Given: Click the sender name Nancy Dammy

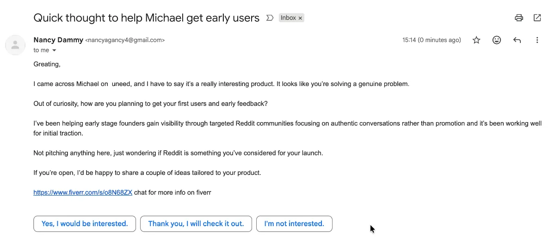Looking at the screenshot, I should click(58, 40).
